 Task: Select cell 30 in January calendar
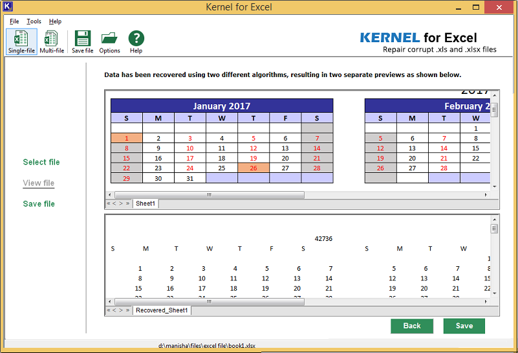(x=158, y=178)
